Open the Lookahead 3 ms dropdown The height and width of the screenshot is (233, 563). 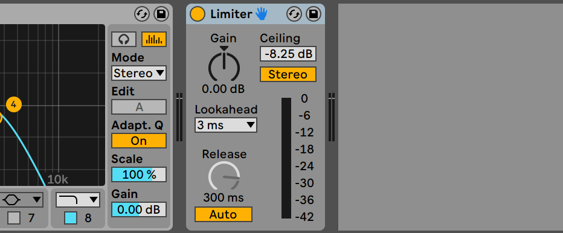click(x=226, y=125)
